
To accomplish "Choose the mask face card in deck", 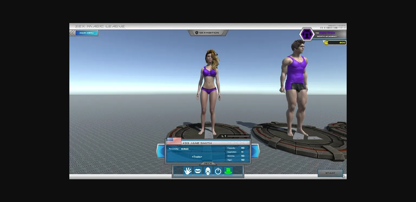I will 208,171.
